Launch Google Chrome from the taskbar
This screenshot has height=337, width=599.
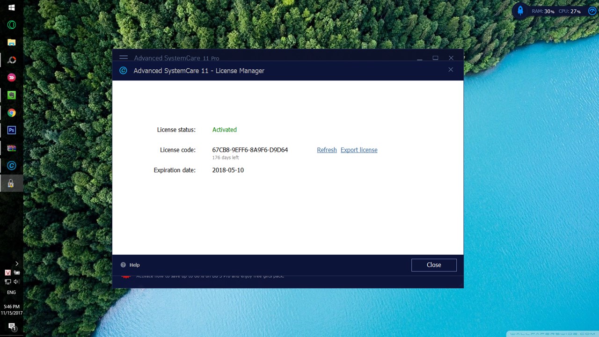(x=12, y=113)
